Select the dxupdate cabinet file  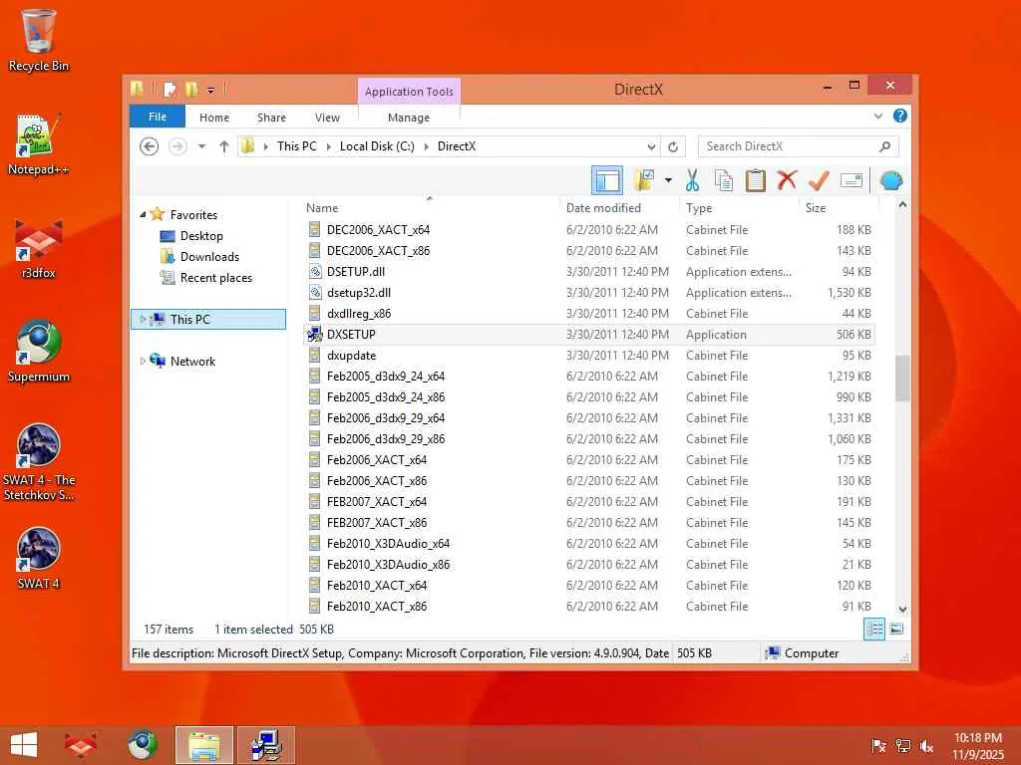pyautogui.click(x=589, y=356)
